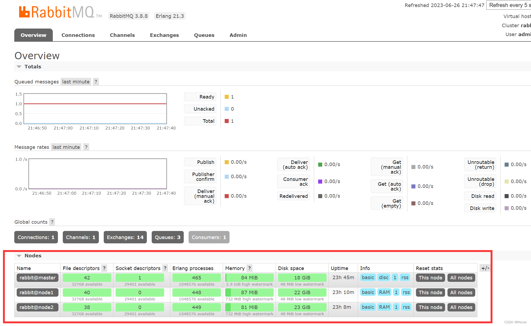
Task: Open Memory column help icon
Action: tap(249, 268)
